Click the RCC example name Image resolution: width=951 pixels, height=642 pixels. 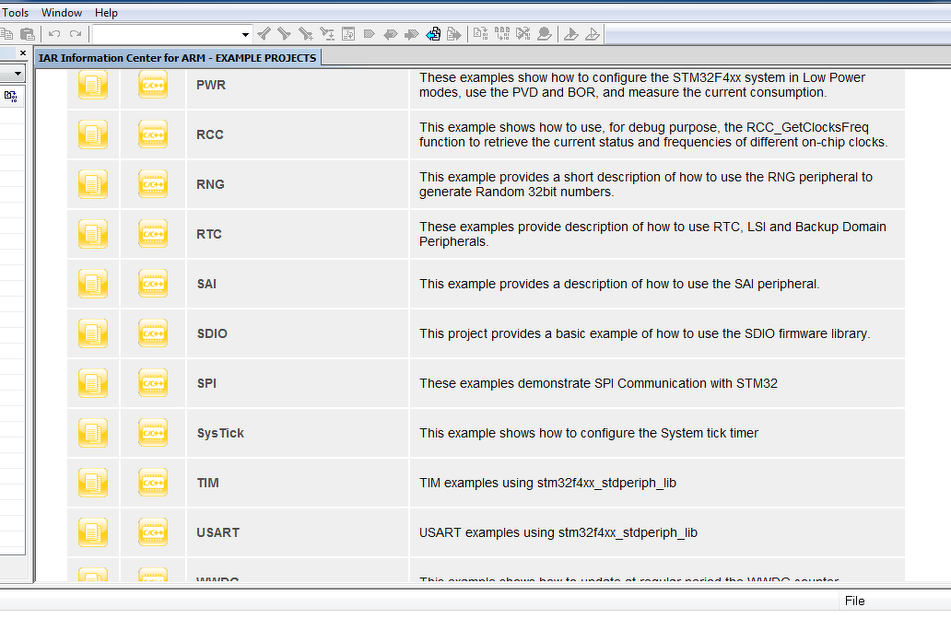tap(210, 134)
